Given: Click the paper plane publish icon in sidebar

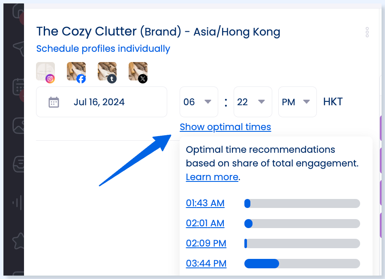Looking at the screenshot, I should 19,48.
